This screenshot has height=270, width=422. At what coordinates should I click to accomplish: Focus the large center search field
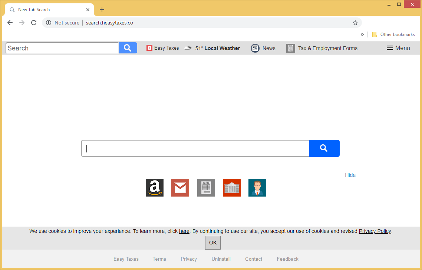coord(195,148)
